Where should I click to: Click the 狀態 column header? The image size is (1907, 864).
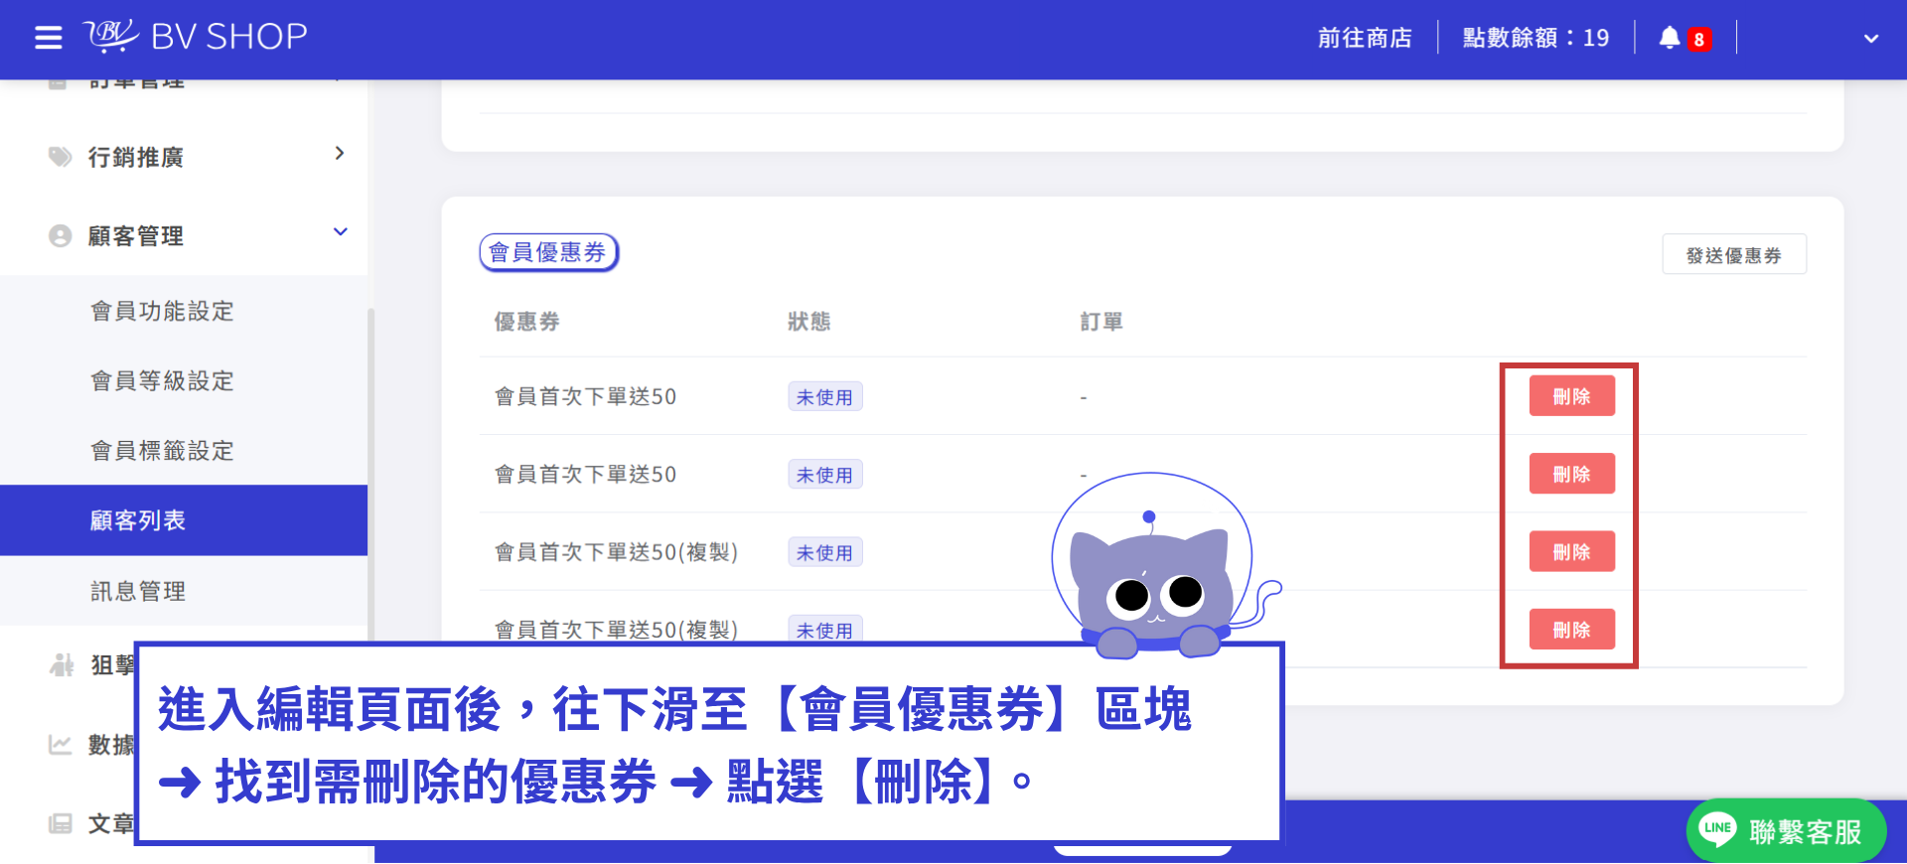tap(808, 322)
